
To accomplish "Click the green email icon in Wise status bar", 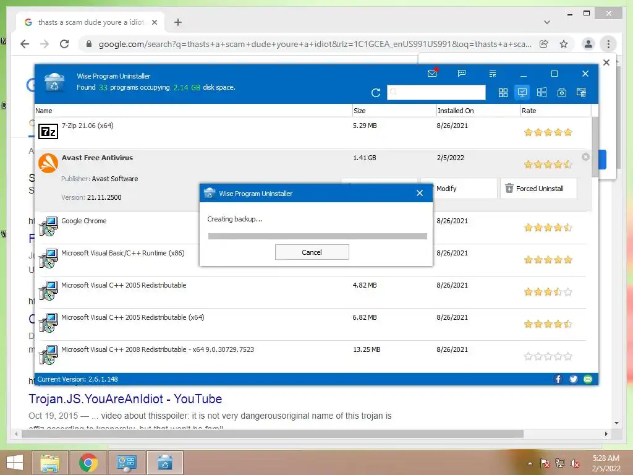I will point(588,379).
